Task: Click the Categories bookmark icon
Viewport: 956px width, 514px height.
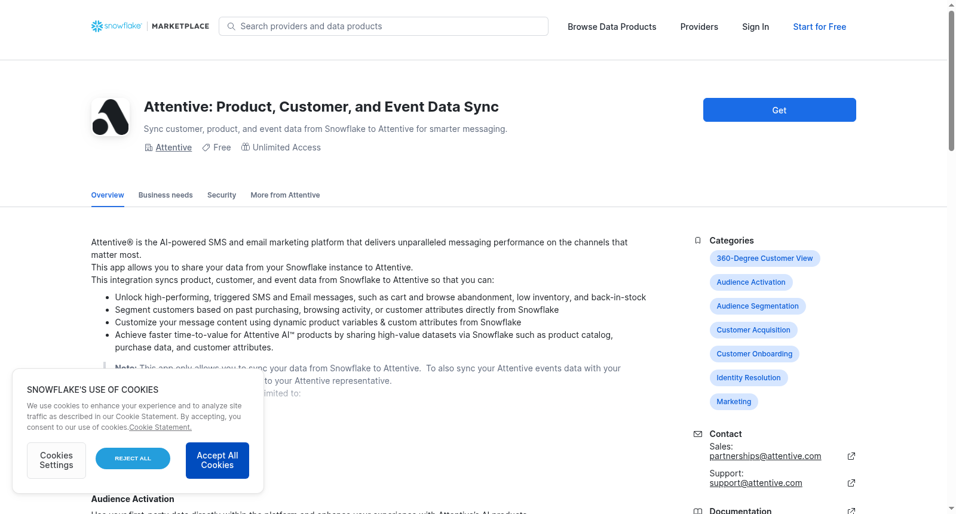Action: tap(698, 241)
